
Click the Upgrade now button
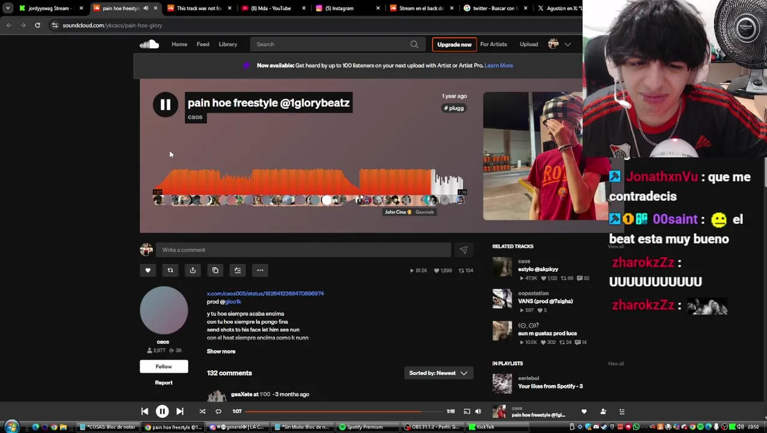(454, 45)
